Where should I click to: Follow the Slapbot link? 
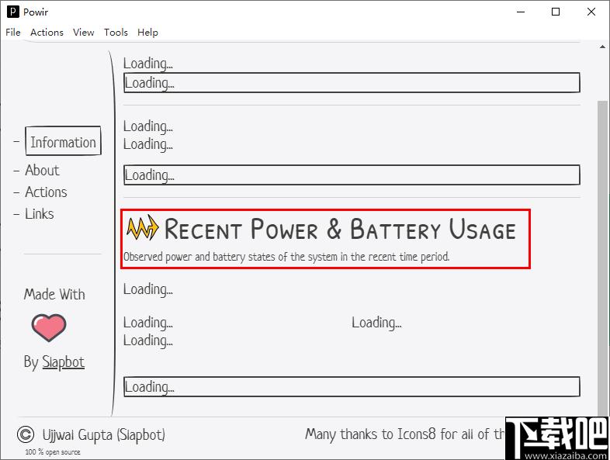[x=63, y=362]
